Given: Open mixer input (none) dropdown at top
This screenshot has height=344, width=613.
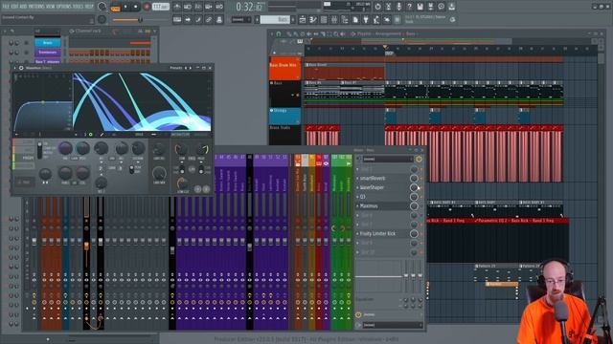Looking at the screenshot, I should click(x=387, y=160).
